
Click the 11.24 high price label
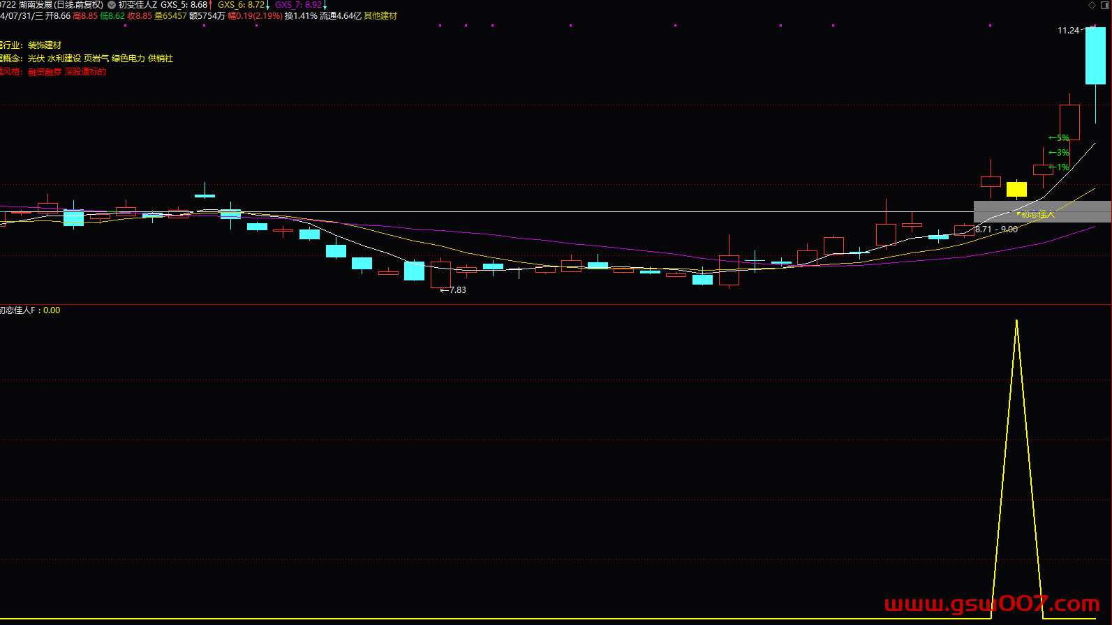1068,31
